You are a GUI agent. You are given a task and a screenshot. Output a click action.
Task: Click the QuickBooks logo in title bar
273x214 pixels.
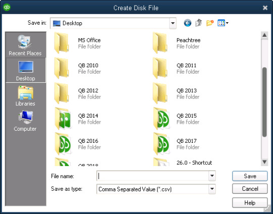coord(7,7)
